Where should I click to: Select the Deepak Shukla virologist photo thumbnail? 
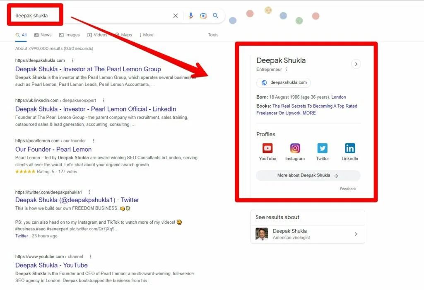262,234
